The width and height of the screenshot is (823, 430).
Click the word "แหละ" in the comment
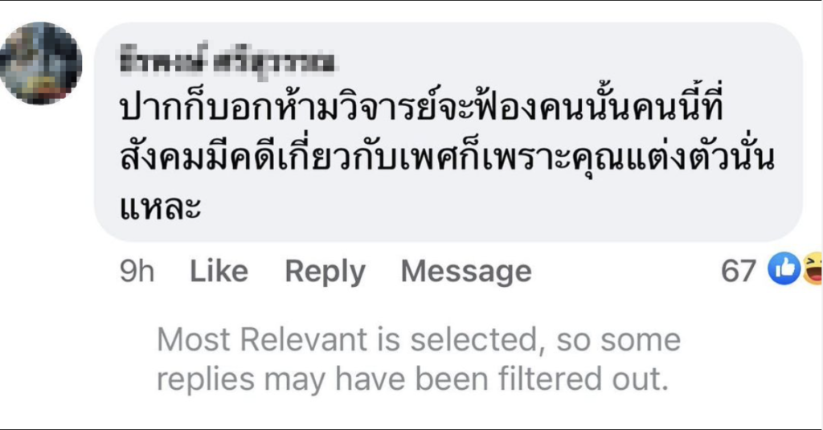point(160,209)
